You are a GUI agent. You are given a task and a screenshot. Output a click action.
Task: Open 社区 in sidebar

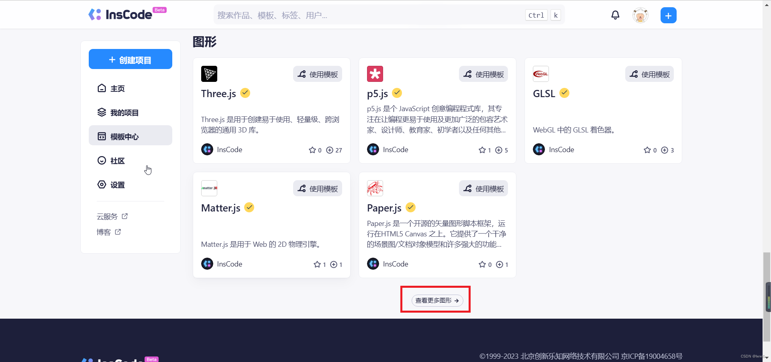coord(131,161)
